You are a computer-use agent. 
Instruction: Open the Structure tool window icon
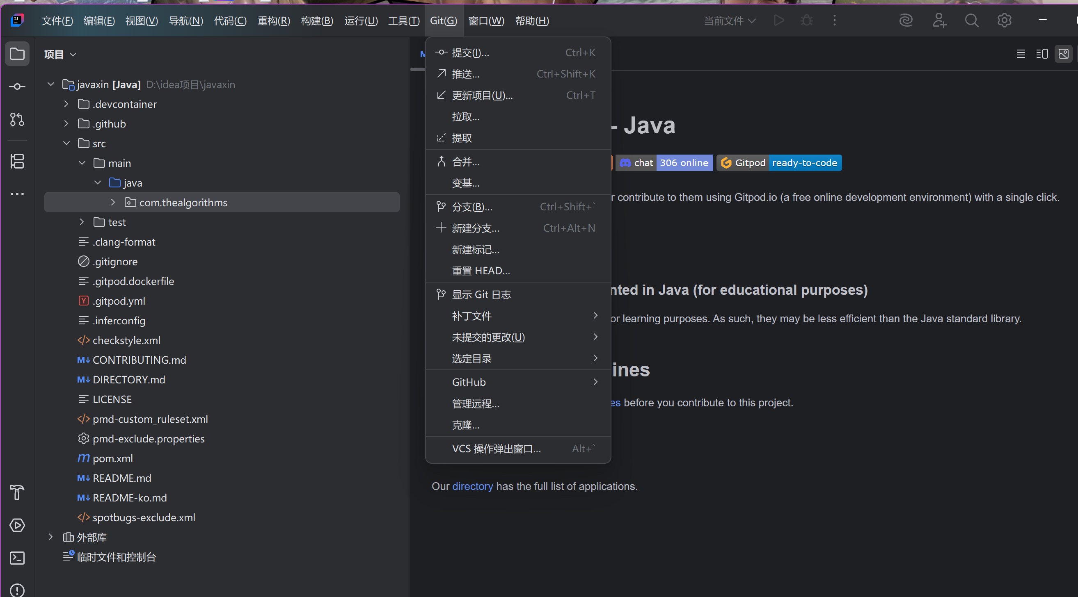[x=17, y=161]
